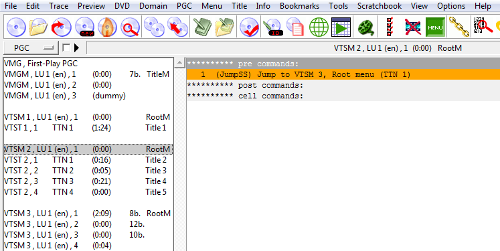Click the disc with red checkmark icon

pyautogui.click(x=249, y=27)
